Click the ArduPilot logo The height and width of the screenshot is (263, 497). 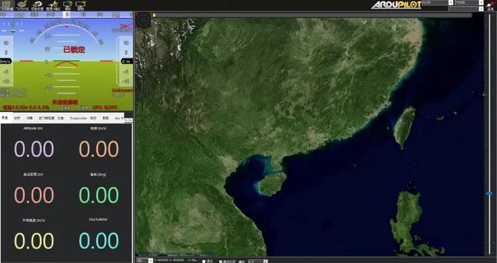point(395,5)
